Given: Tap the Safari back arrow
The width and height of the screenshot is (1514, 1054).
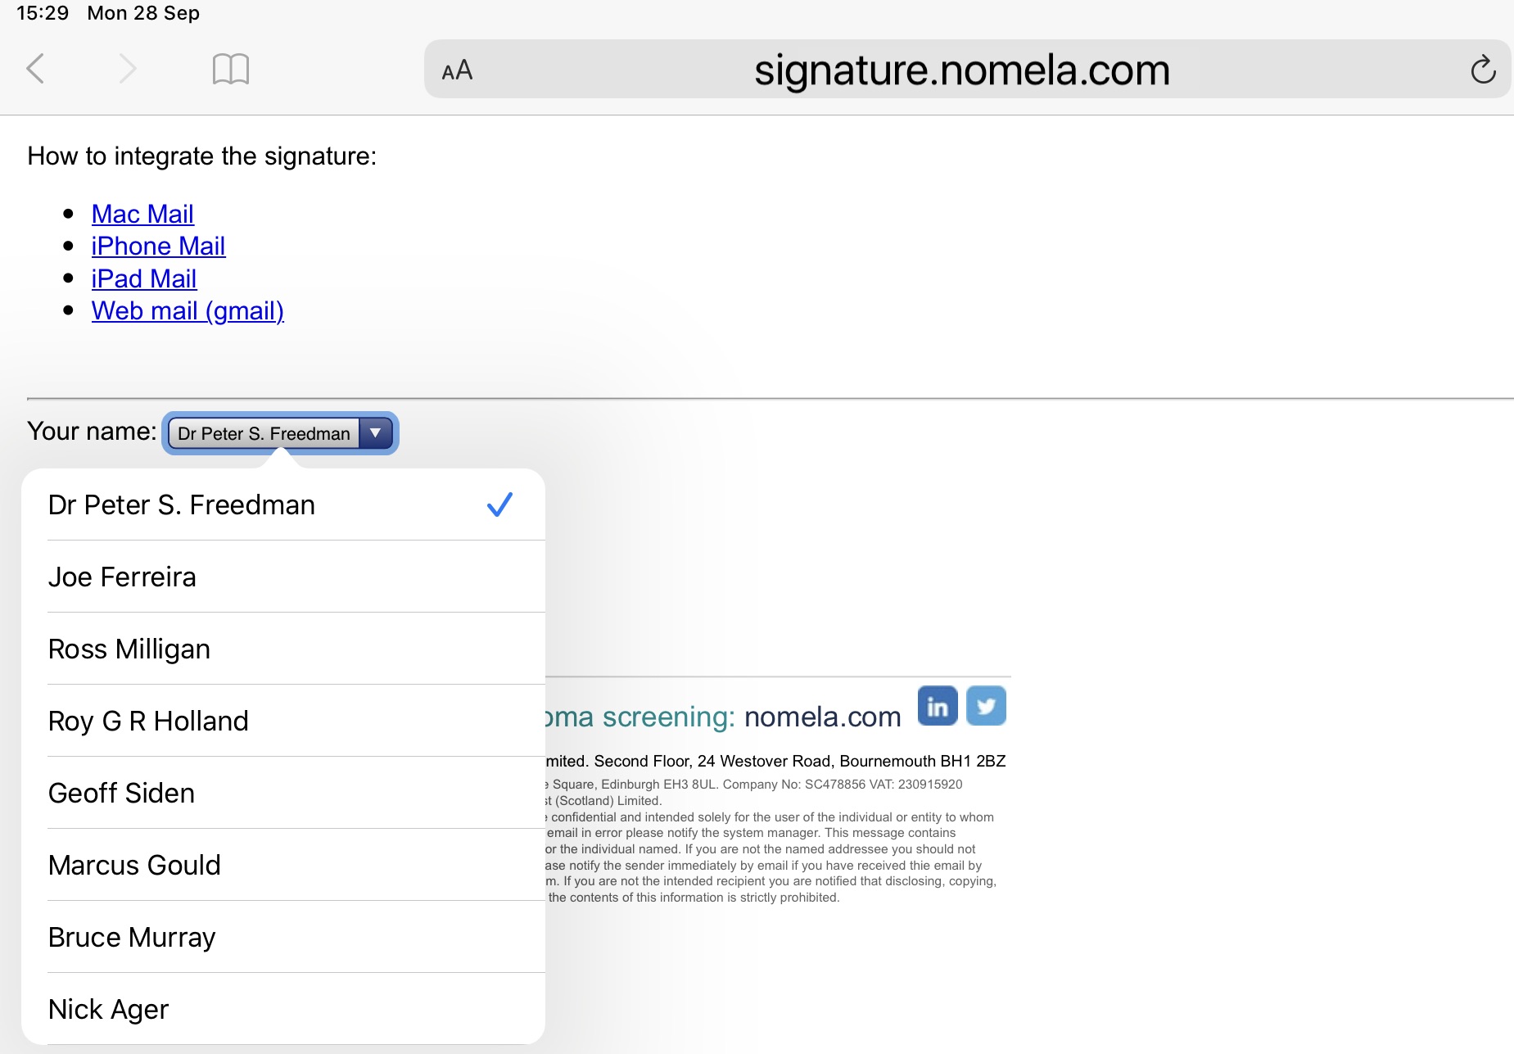Looking at the screenshot, I should pyautogui.click(x=36, y=69).
